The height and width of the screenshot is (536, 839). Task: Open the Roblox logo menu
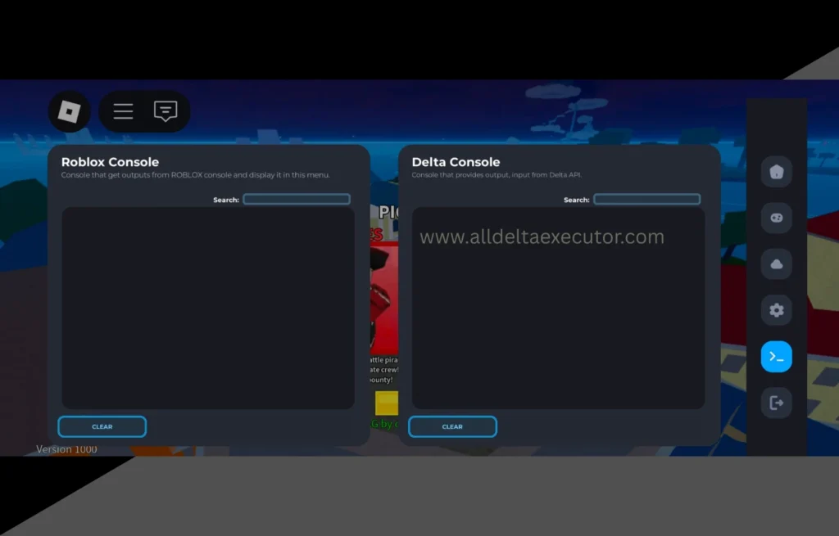pyautogui.click(x=69, y=111)
